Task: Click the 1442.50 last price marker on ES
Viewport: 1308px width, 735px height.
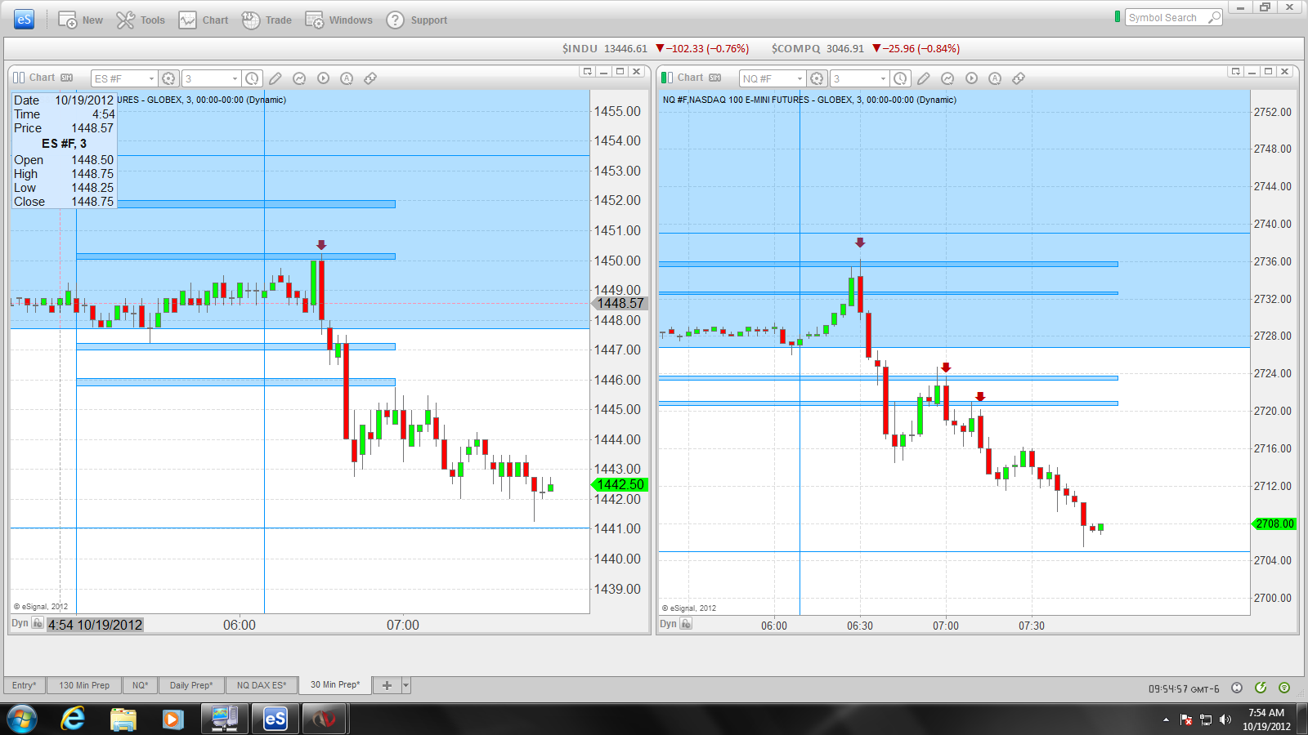Action: pyautogui.click(x=620, y=484)
